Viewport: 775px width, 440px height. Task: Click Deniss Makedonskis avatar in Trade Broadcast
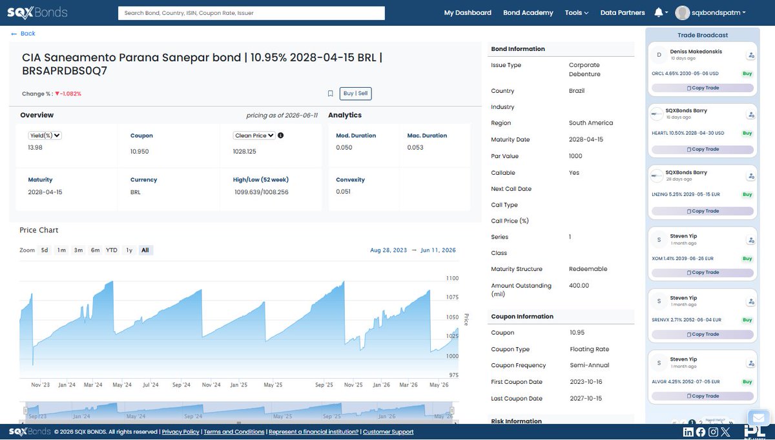(x=659, y=55)
